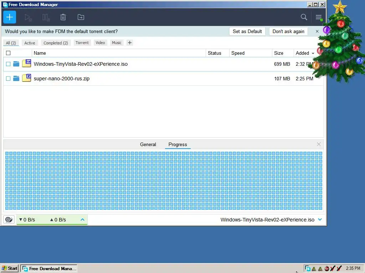Filter downloads by Music tag
Screen dimensions: 365x273
click(x=117, y=43)
